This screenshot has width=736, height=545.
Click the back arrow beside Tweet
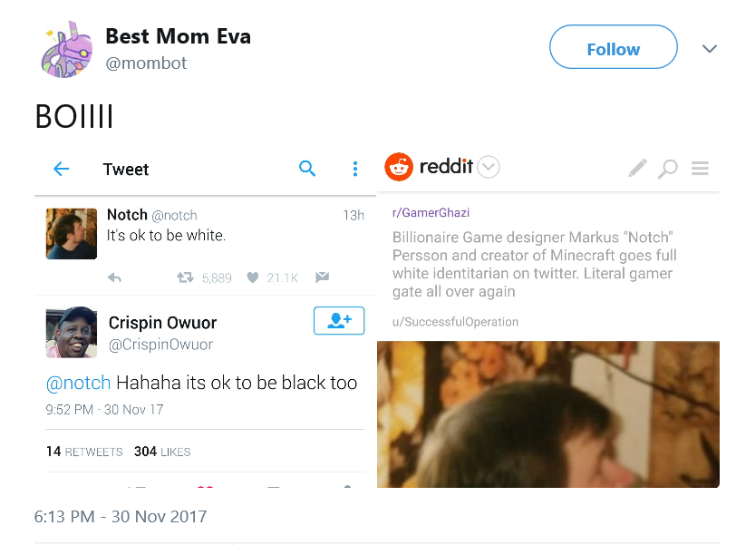62,169
